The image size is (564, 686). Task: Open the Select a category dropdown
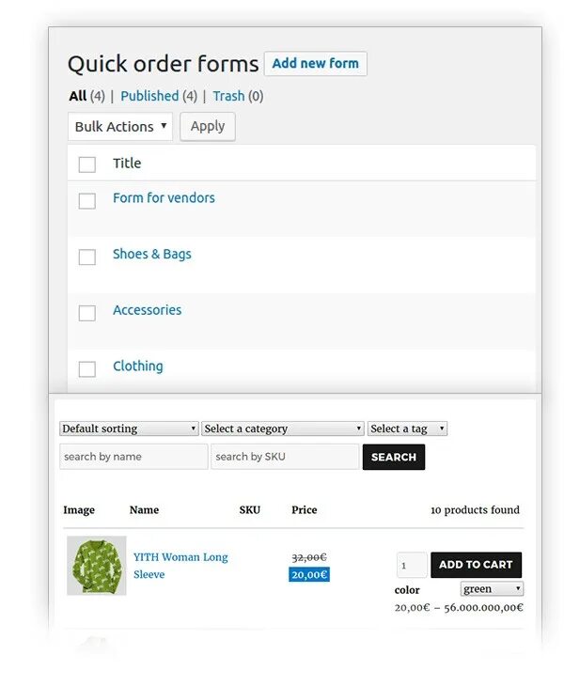click(x=283, y=429)
